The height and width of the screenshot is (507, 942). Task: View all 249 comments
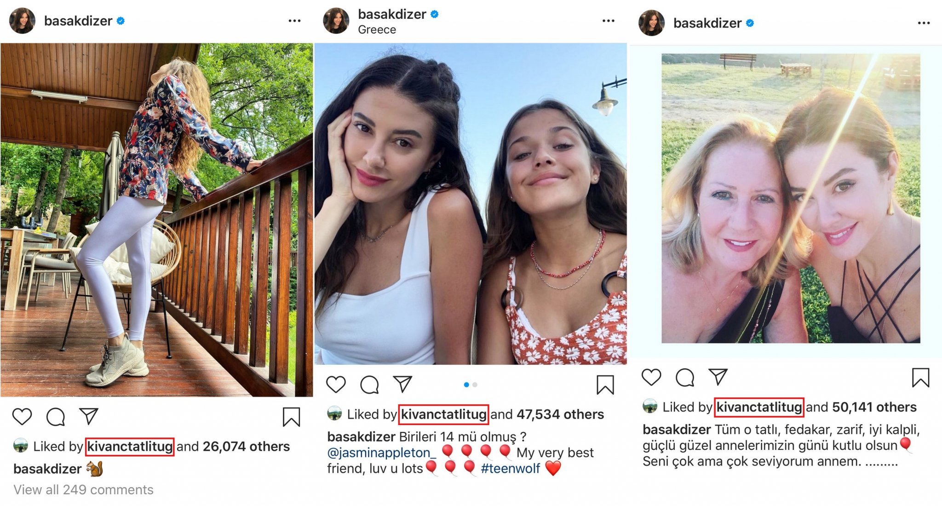tap(83, 490)
